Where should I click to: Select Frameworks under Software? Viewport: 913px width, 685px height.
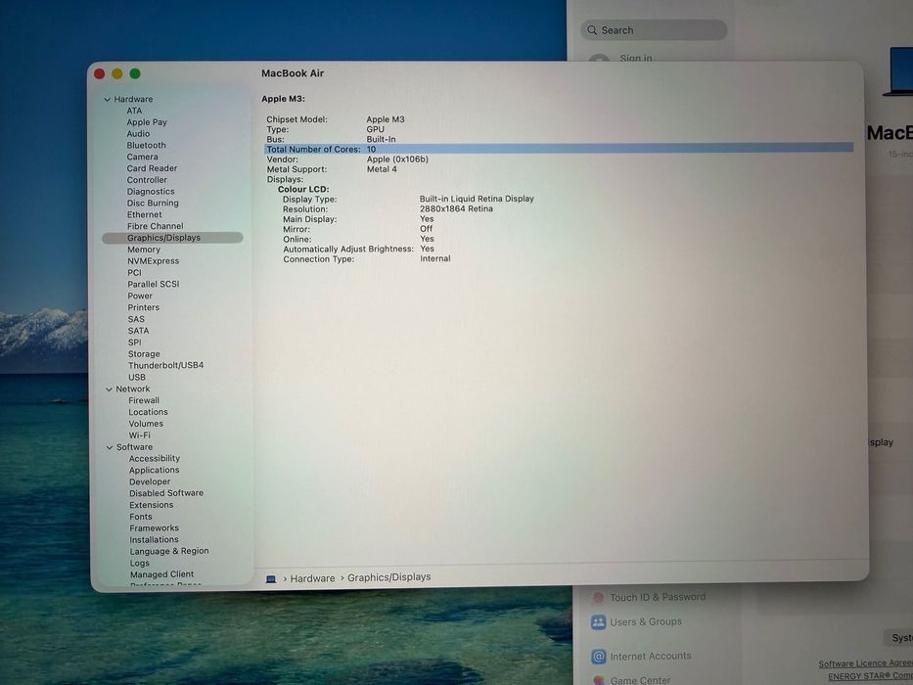[155, 528]
